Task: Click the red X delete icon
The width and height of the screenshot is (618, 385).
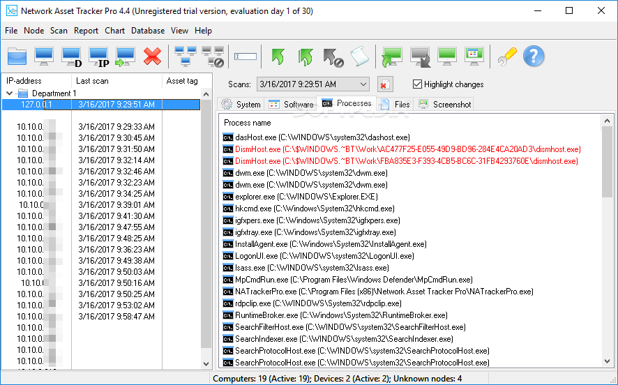Action: [152, 56]
